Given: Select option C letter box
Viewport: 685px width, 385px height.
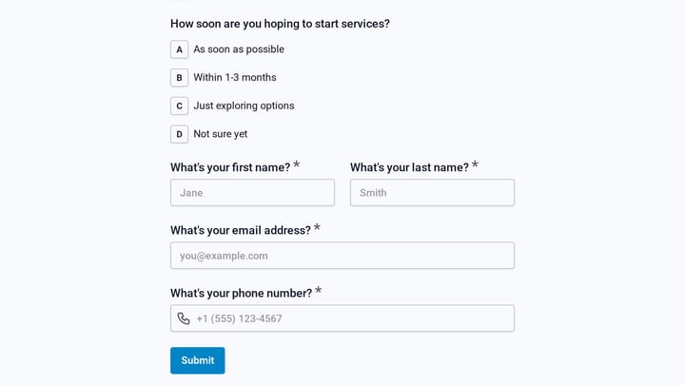Looking at the screenshot, I should 179,106.
